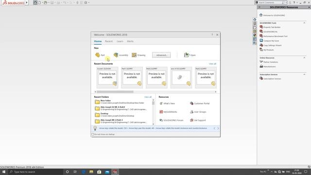This screenshot has width=311, height=175.
Task: Click Welcome to SOLIDWORKS in Resources pane
Action: point(272,15)
